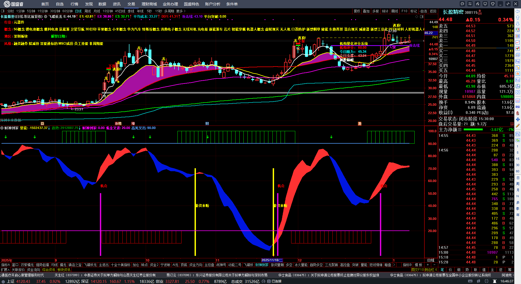Toggle 复权 adjustment mode
Image resolution: width=521 pixels, height=284 pixels.
pyautogui.click(x=357, y=11)
